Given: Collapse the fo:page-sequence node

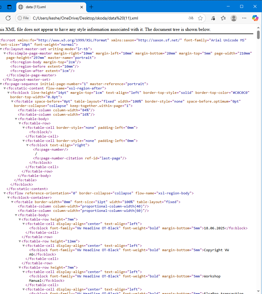Looking at the screenshot, I should (1, 84).
